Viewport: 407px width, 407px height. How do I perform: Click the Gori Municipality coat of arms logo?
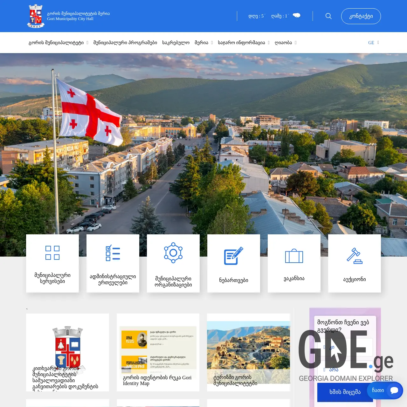coord(36,16)
